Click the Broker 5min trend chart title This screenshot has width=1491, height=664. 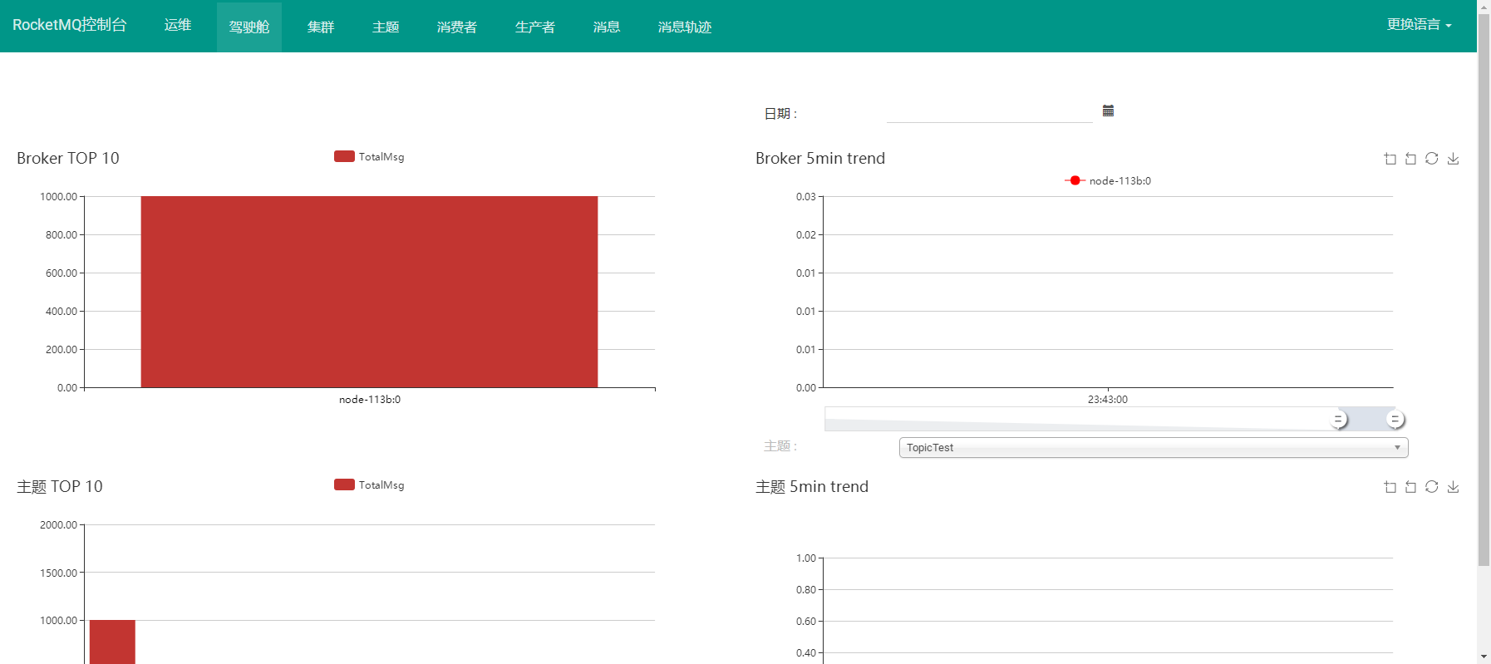tap(820, 158)
